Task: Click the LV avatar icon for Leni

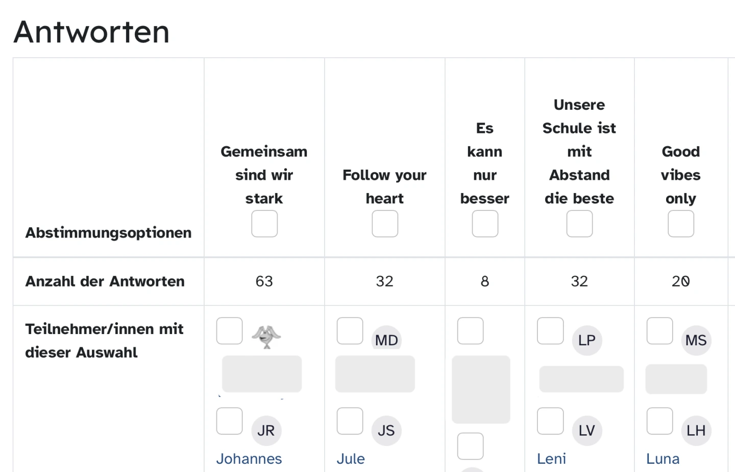Action: pyautogui.click(x=586, y=430)
